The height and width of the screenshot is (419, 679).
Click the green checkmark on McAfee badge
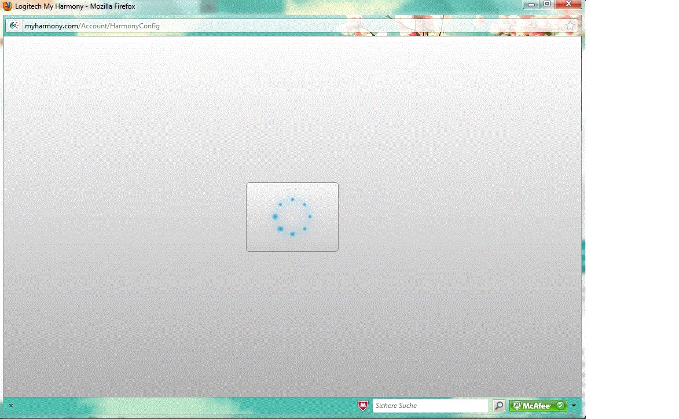click(560, 406)
